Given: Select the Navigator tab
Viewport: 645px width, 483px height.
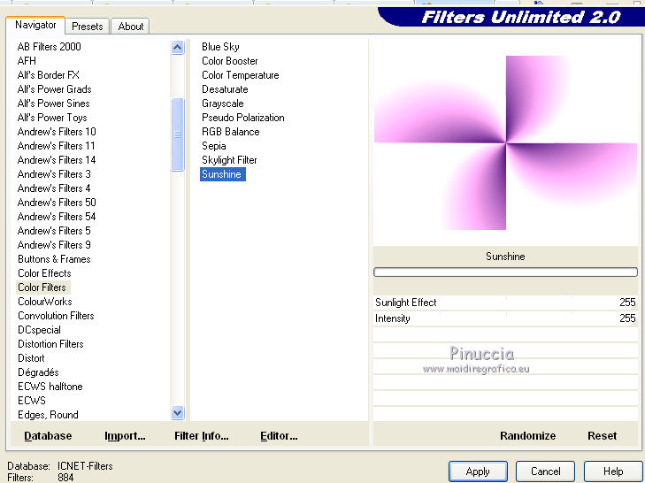Looking at the screenshot, I should (x=35, y=25).
